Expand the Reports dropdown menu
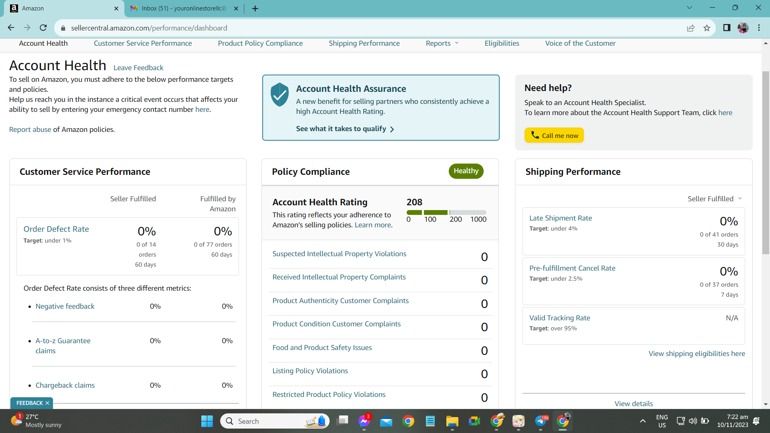The width and height of the screenshot is (770, 433). 442,43
